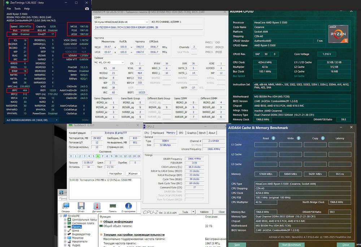361x247 pixels.
Task: Click Журнал button in TestMem5
Action: coord(133,173)
